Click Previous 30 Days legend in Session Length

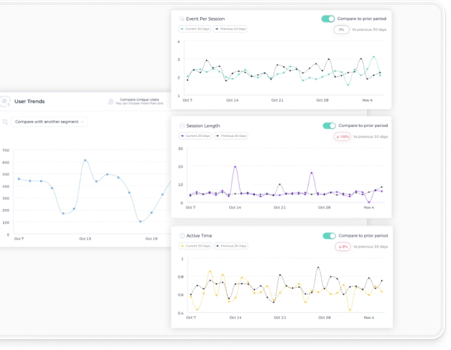point(231,136)
